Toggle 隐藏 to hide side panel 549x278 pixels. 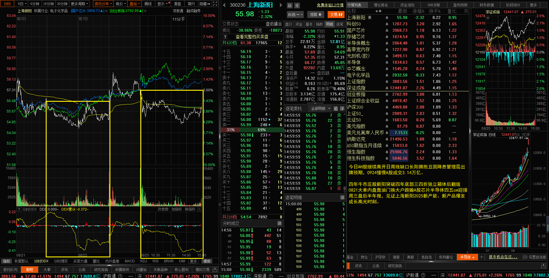tap(205, 4)
